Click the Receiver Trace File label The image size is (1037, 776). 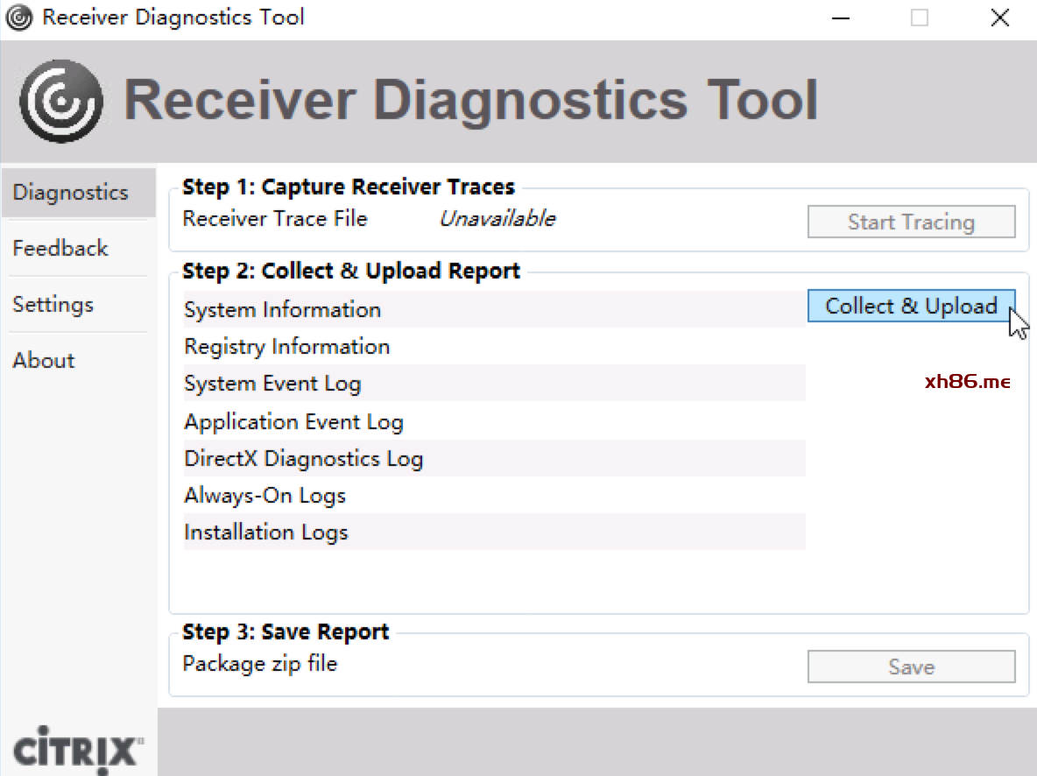[274, 218]
